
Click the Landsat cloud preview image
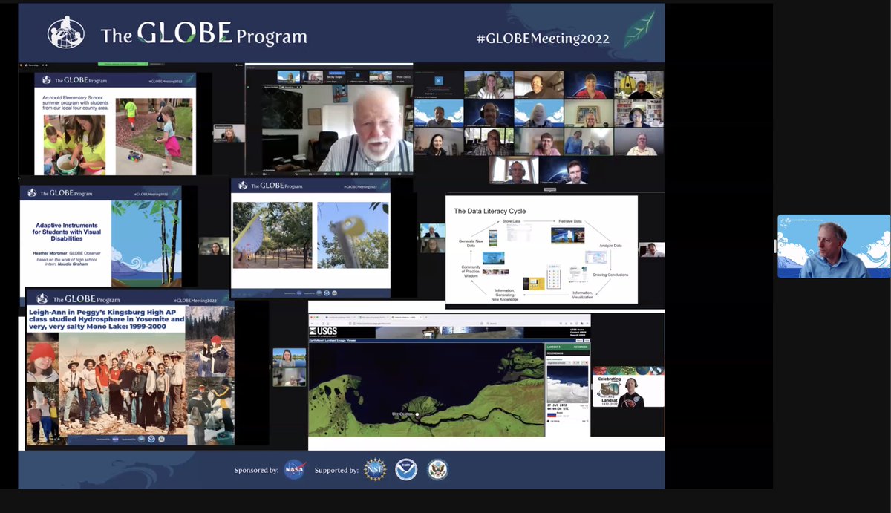(x=567, y=385)
